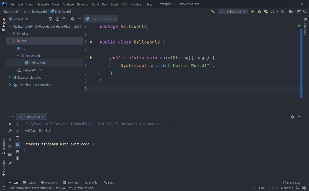Open the File menu
Screen dimensions: 309x191
point(12,4)
